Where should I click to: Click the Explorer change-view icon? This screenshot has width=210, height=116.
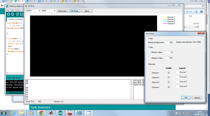tap(187, 12)
